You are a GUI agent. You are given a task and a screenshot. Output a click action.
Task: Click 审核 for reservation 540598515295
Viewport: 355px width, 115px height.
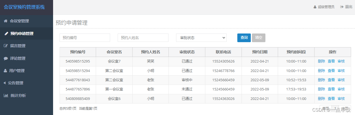tap(341, 61)
